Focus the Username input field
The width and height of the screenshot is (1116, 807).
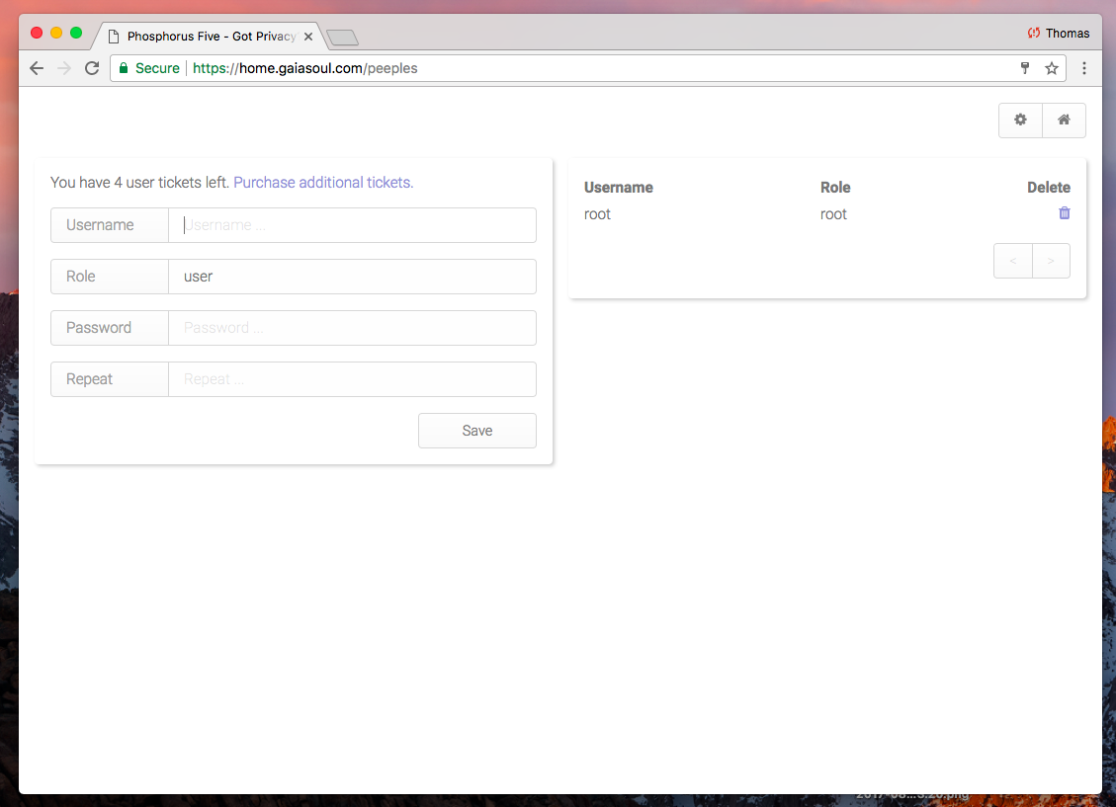click(x=352, y=225)
